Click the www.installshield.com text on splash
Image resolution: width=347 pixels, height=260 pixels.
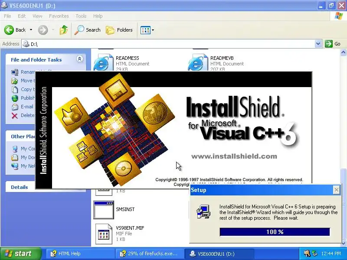[234, 156]
